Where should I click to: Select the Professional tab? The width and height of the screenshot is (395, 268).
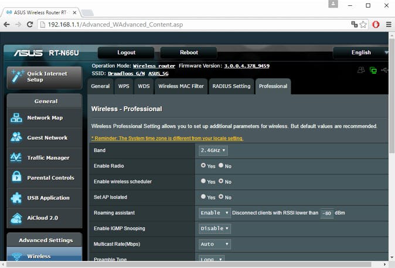pyautogui.click(x=273, y=87)
